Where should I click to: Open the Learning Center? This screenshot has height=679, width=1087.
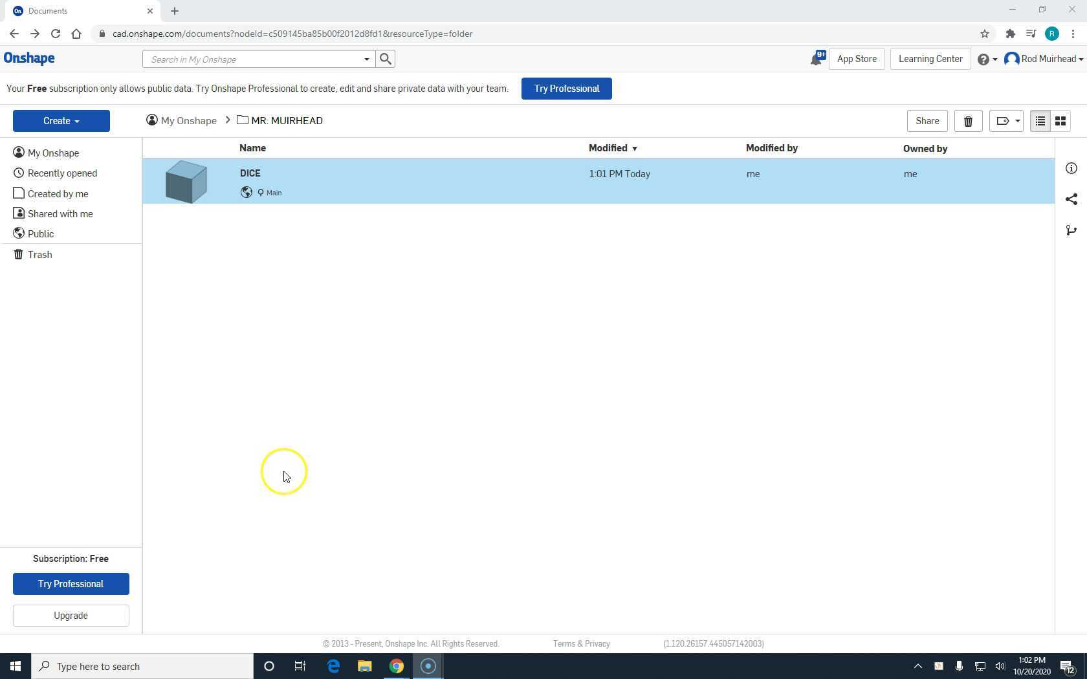(930, 58)
